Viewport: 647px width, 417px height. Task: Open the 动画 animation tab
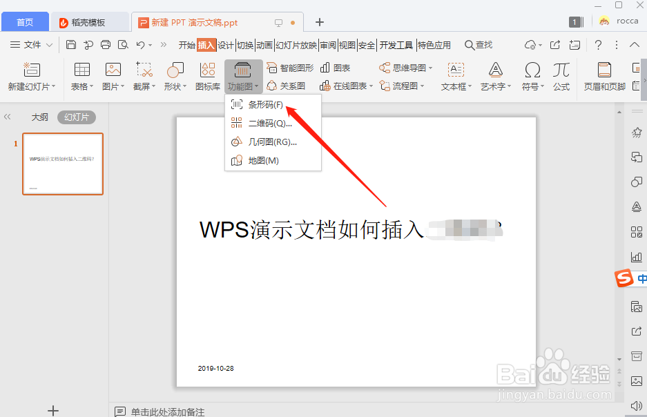[264, 45]
